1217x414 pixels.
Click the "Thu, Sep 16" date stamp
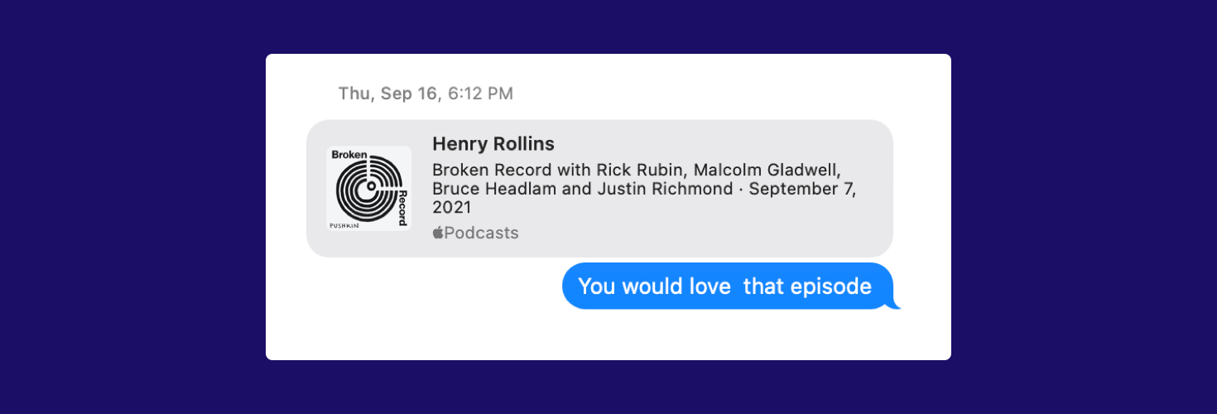coord(387,94)
